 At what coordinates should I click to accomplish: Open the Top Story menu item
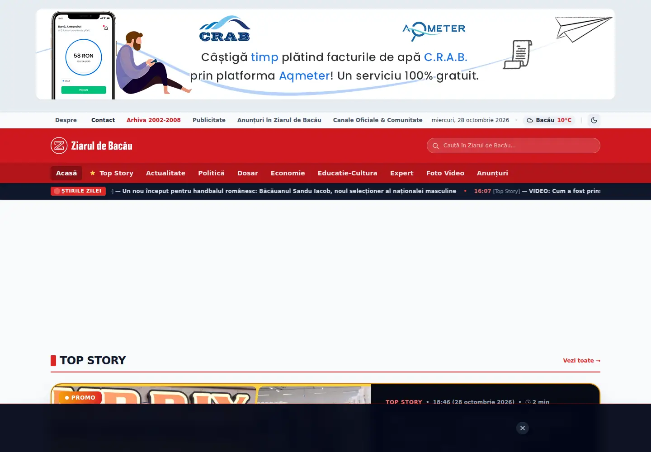[x=112, y=173]
